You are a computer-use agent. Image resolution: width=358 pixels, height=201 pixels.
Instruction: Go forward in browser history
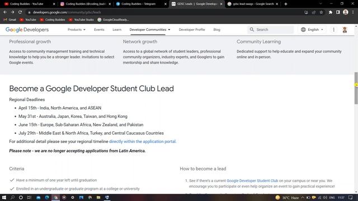(x=12, y=12)
